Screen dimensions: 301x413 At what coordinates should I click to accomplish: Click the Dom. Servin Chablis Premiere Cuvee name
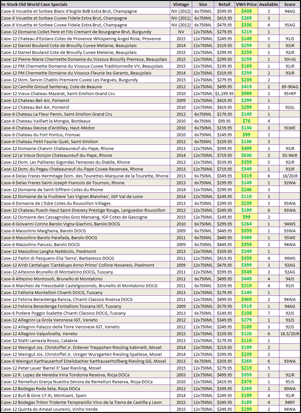point(70,80)
